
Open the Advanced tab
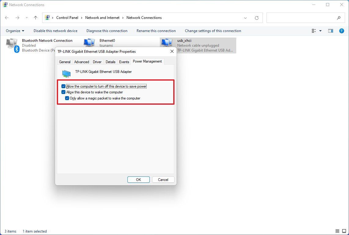81,62
